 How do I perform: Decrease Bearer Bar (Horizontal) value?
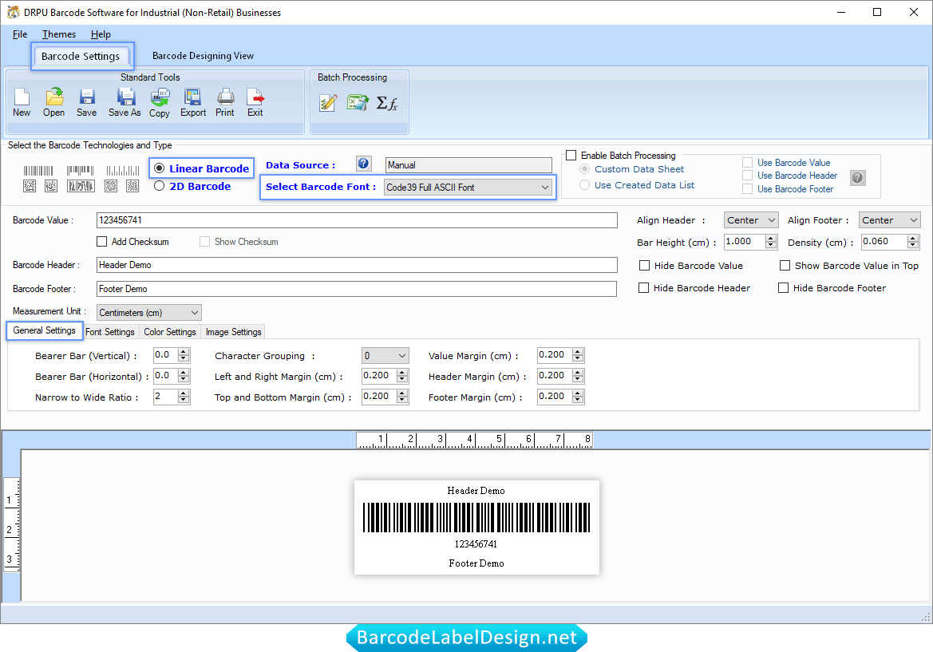click(x=184, y=380)
